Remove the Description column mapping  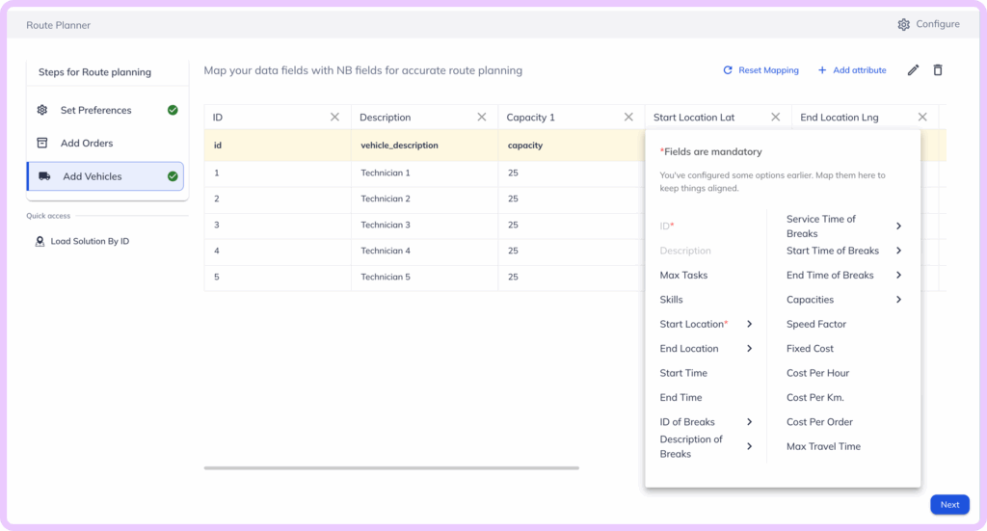[x=482, y=117]
